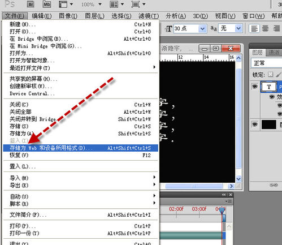Choose 打印 (P) menu item
The image size is (282, 245).
[x=81, y=226]
